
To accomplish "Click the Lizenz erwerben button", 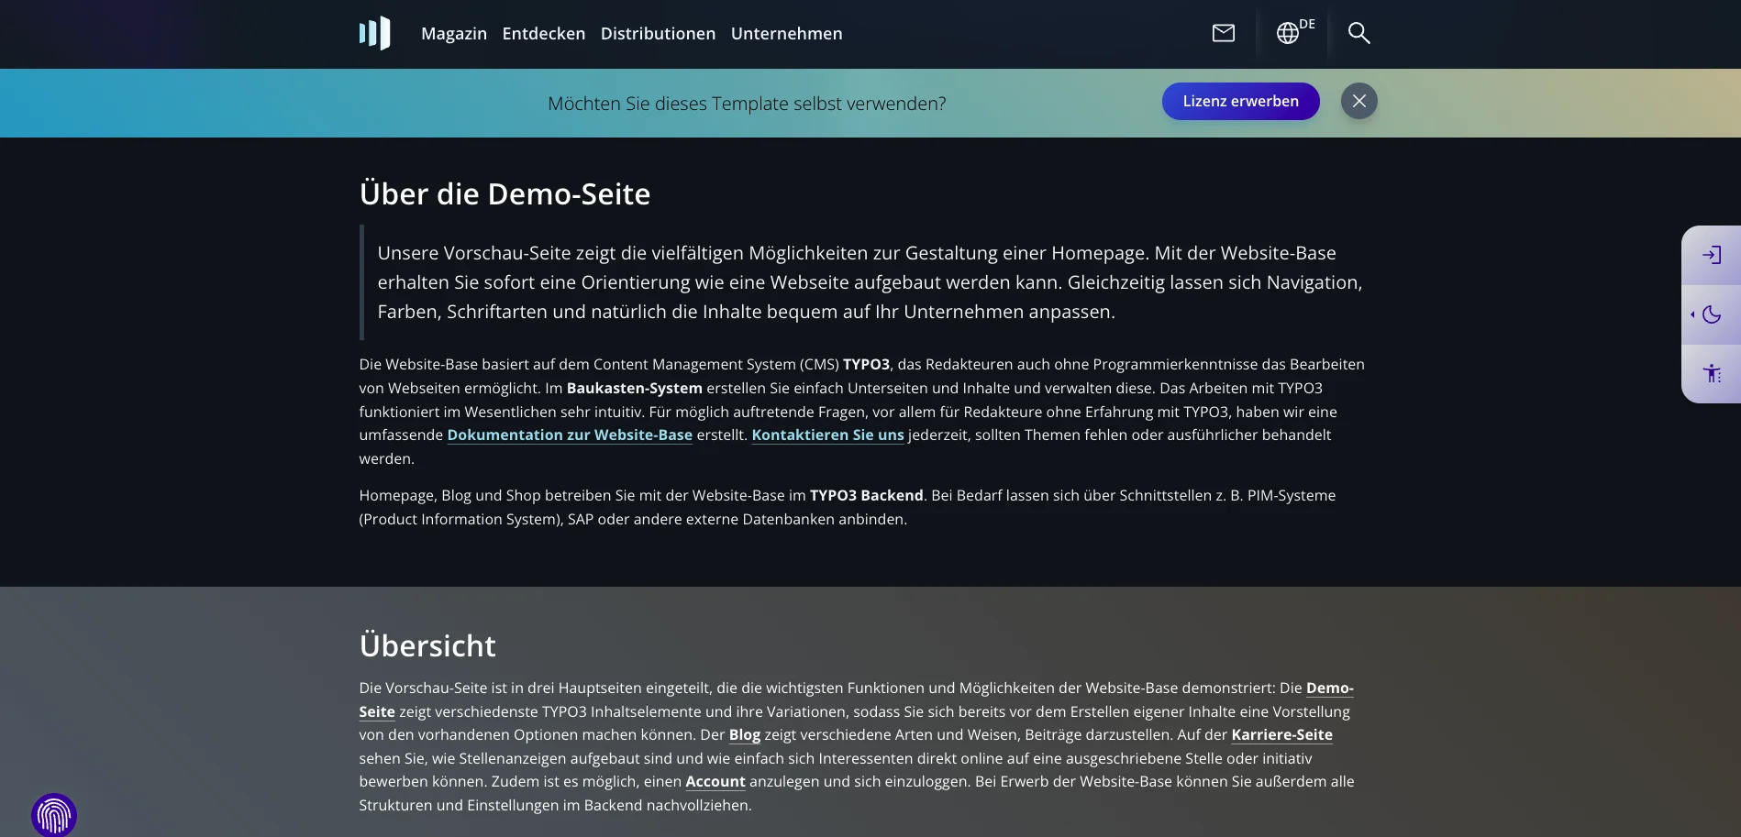I will (1240, 101).
